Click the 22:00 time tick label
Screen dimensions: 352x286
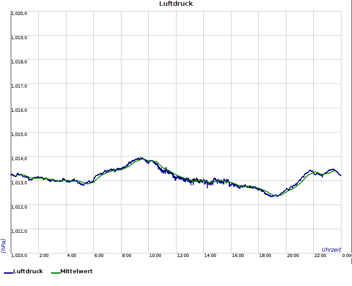[x=320, y=256]
